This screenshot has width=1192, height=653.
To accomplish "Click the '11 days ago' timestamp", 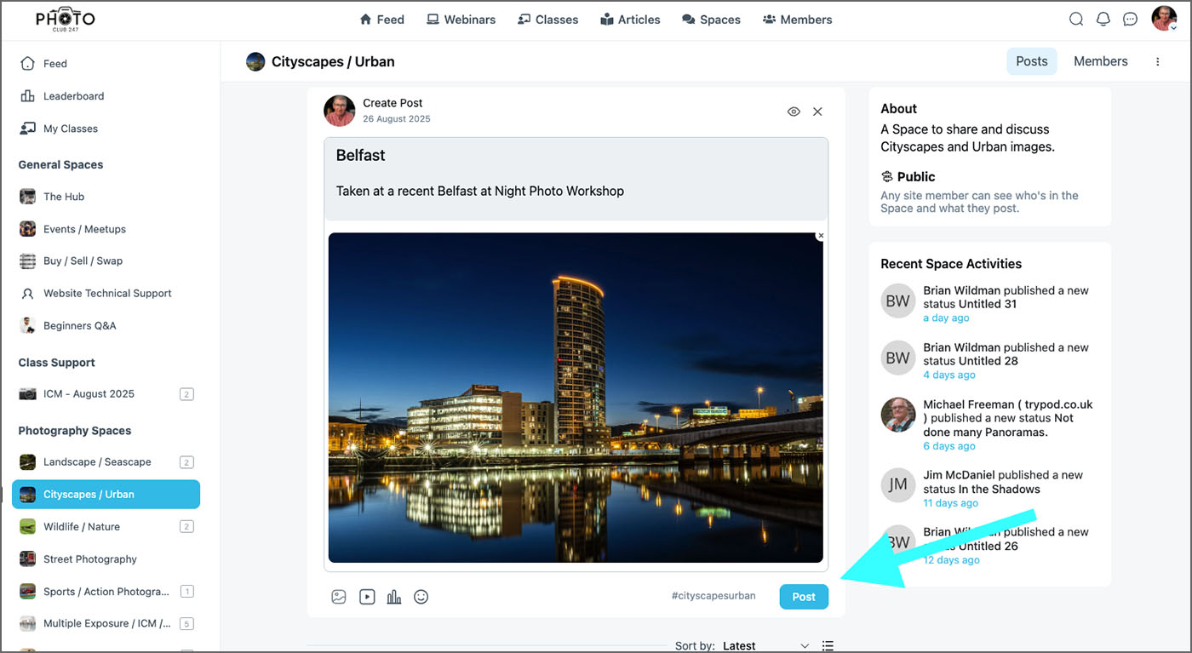I will point(951,503).
